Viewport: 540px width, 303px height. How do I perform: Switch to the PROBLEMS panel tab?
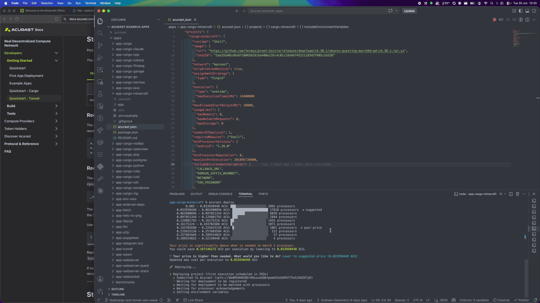pyautogui.click(x=177, y=194)
